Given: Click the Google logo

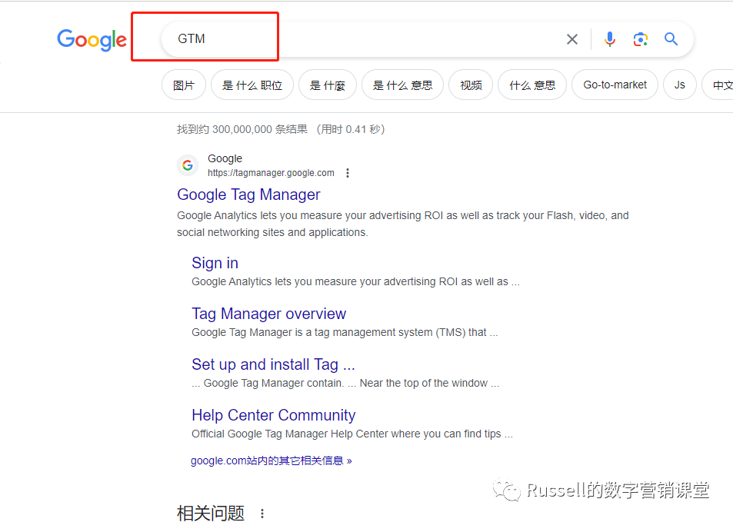Looking at the screenshot, I should point(92,40).
